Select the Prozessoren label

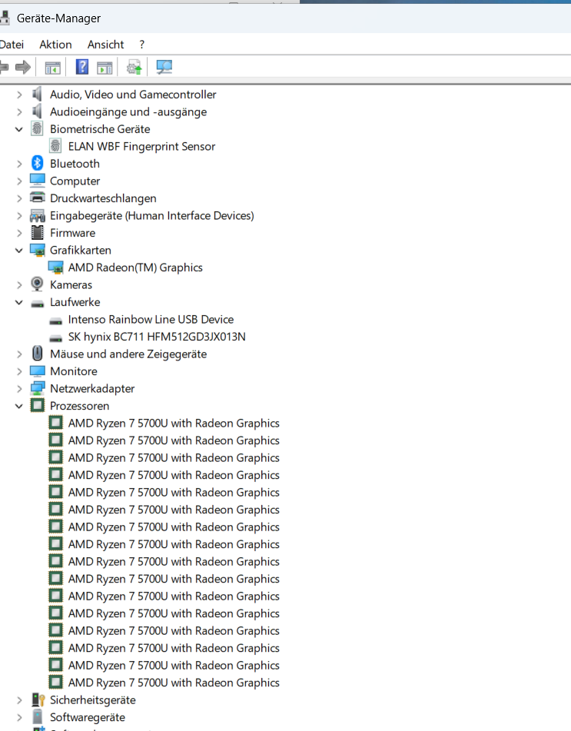click(80, 406)
